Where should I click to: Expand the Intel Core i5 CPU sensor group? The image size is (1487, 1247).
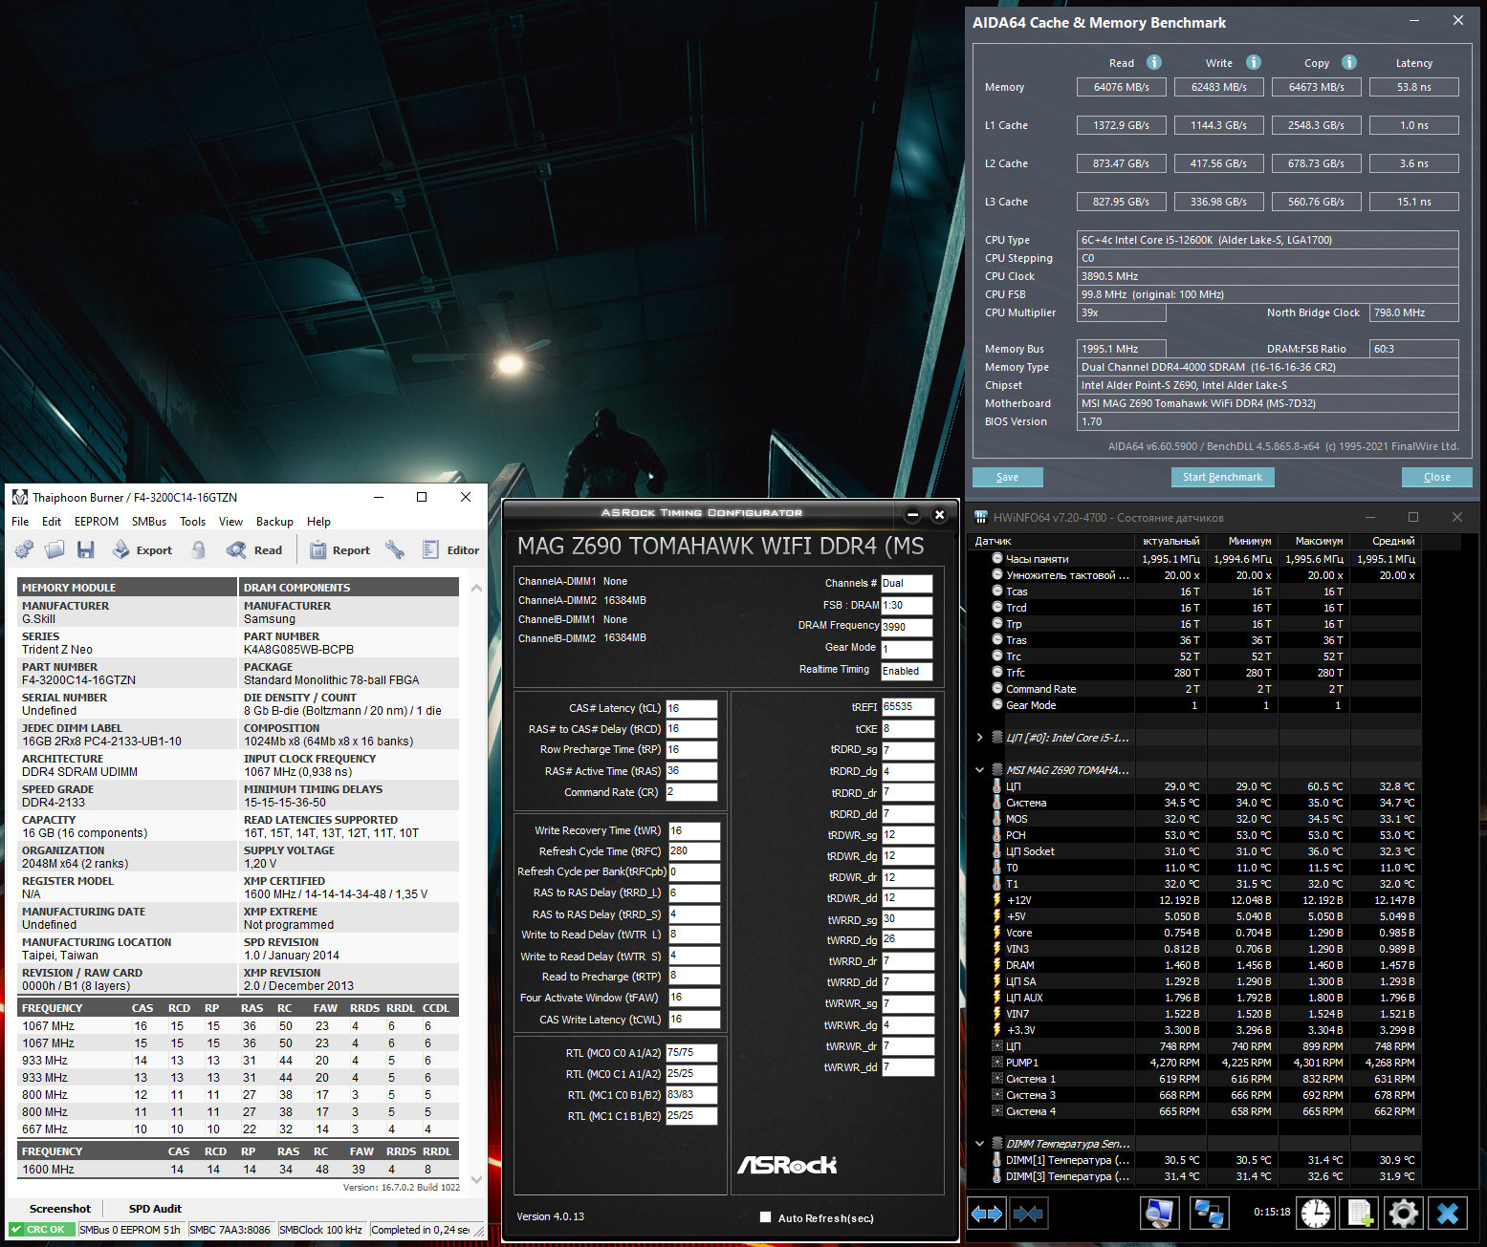click(979, 738)
